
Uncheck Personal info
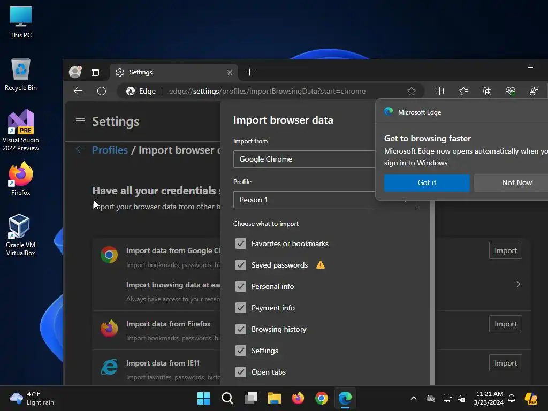(241, 286)
